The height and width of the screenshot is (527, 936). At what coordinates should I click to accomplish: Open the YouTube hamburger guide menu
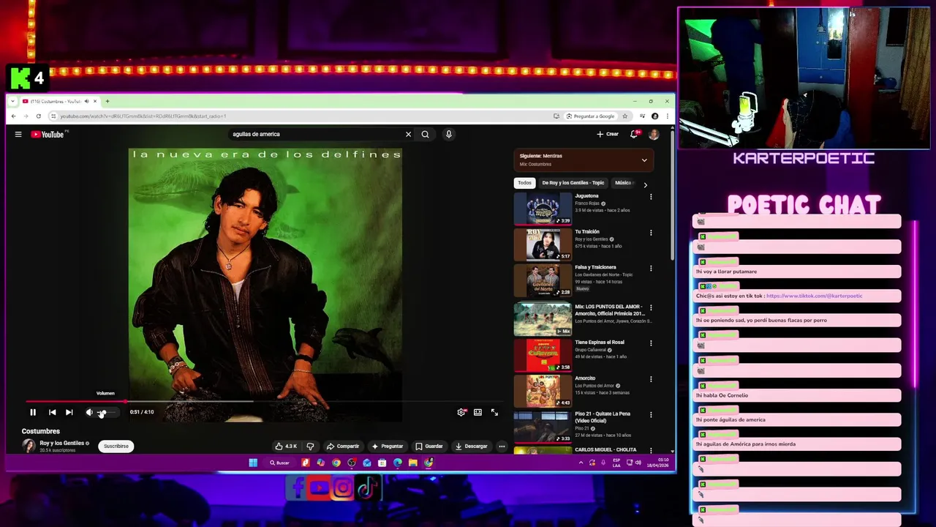click(18, 134)
